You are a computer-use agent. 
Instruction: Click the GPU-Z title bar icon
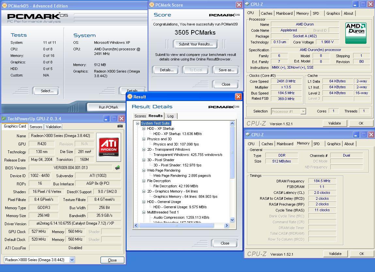4,118
